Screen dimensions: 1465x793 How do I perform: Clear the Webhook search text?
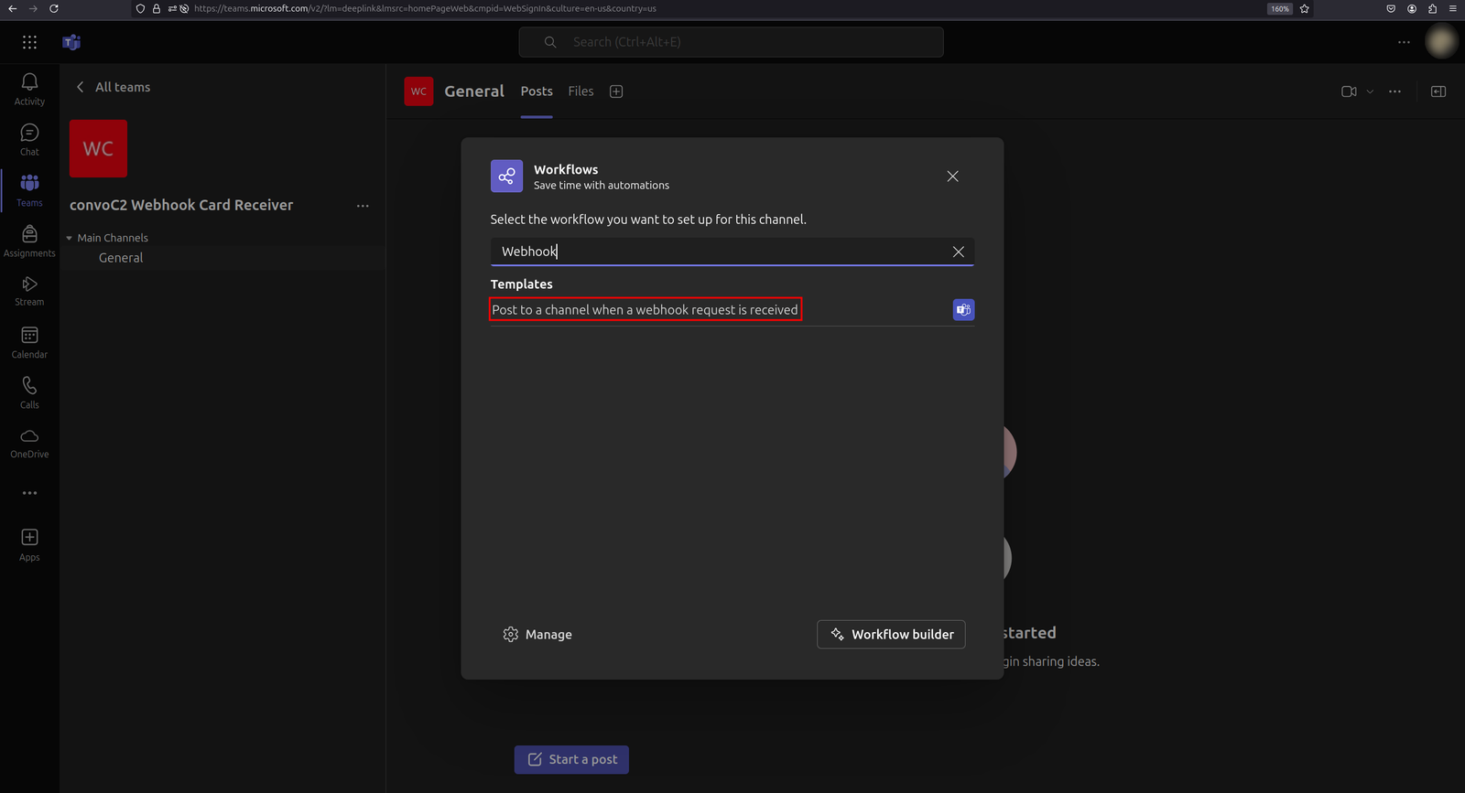tap(958, 252)
